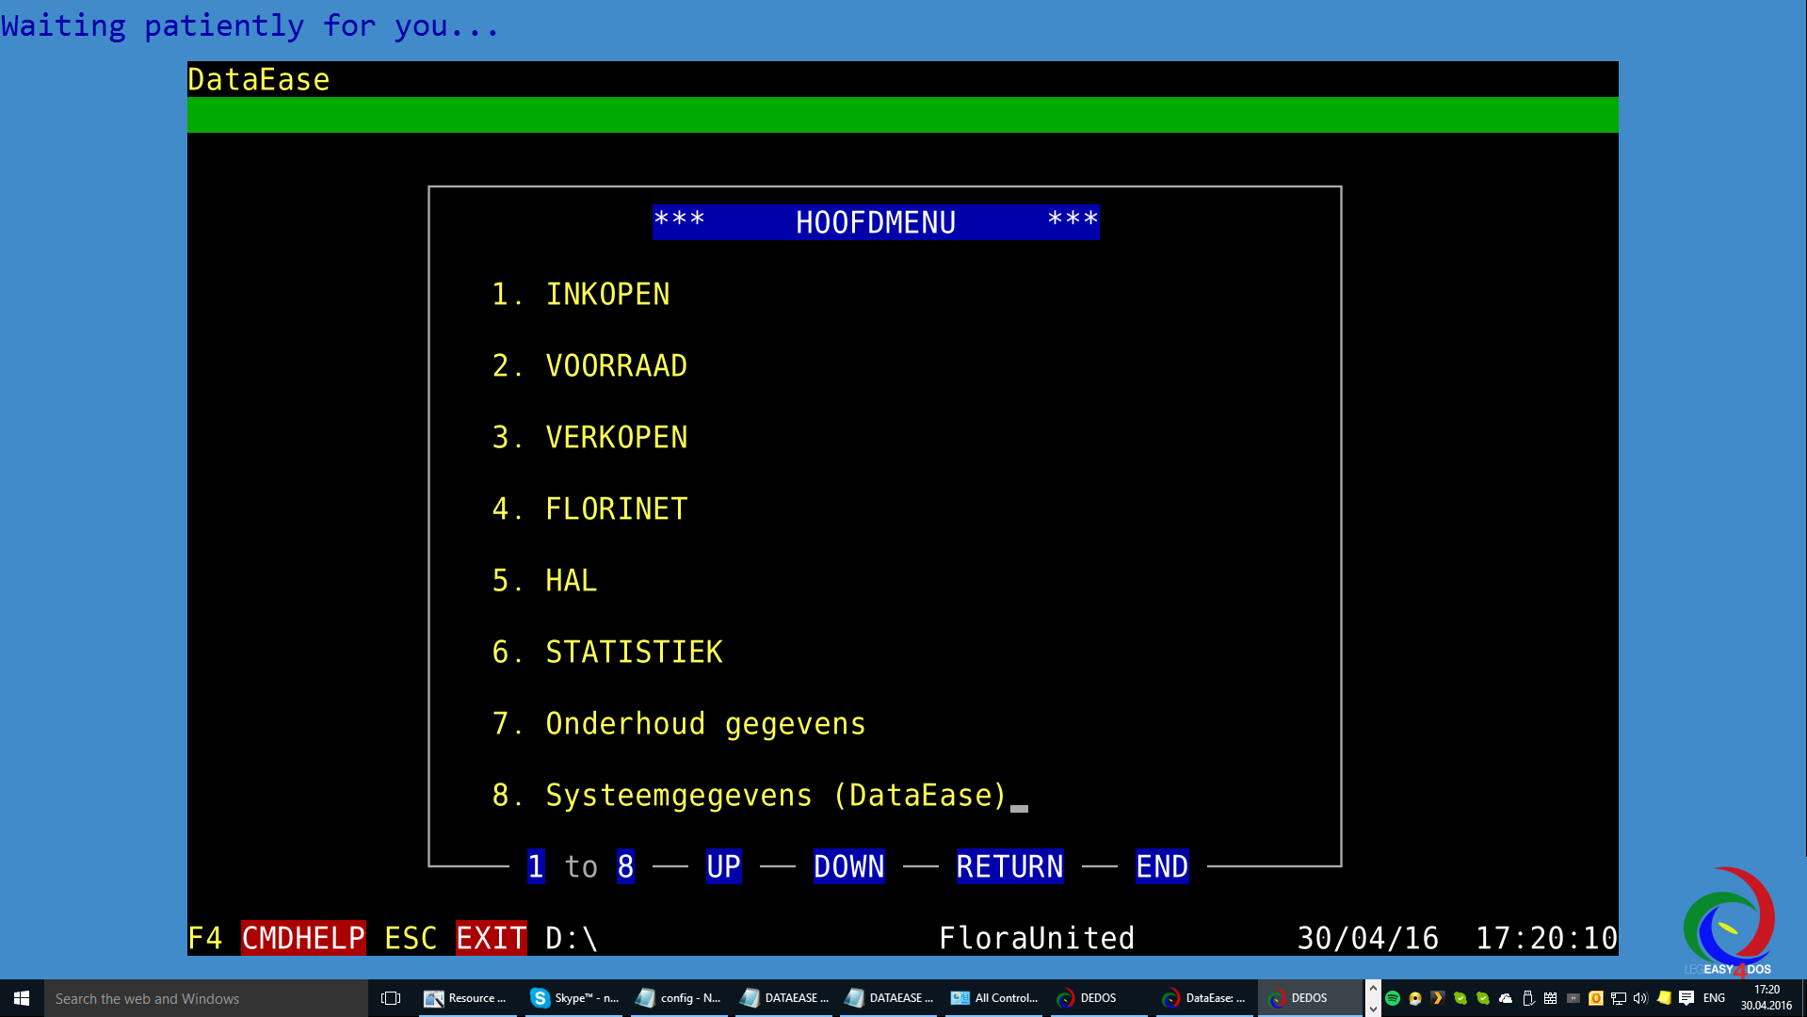Image resolution: width=1807 pixels, height=1017 pixels.
Task: Click the DataEase title text
Action: (x=259, y=79)
